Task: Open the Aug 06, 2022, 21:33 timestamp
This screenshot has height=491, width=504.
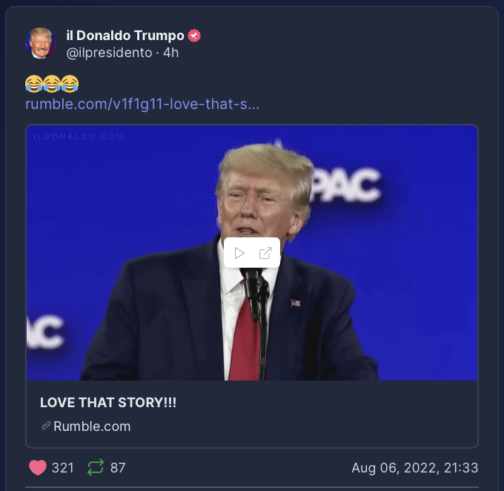Action: coord(415,468)
